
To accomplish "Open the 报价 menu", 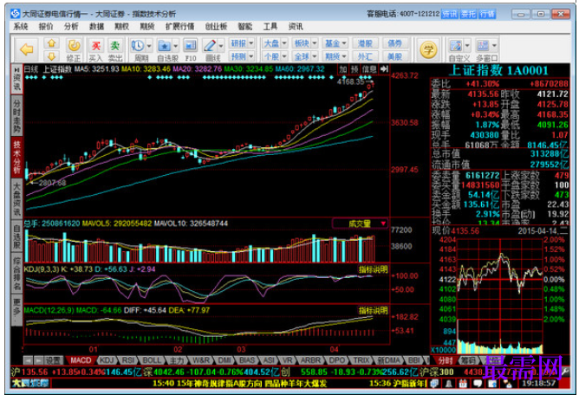I will point(46,27).
